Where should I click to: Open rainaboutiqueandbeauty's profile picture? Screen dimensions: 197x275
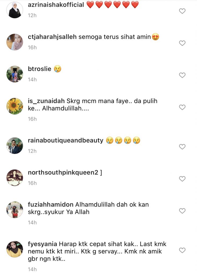coord(15,146)
